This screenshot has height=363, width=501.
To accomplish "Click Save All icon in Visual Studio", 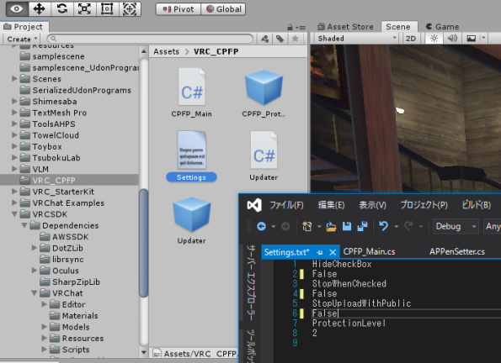I will 362,227.
